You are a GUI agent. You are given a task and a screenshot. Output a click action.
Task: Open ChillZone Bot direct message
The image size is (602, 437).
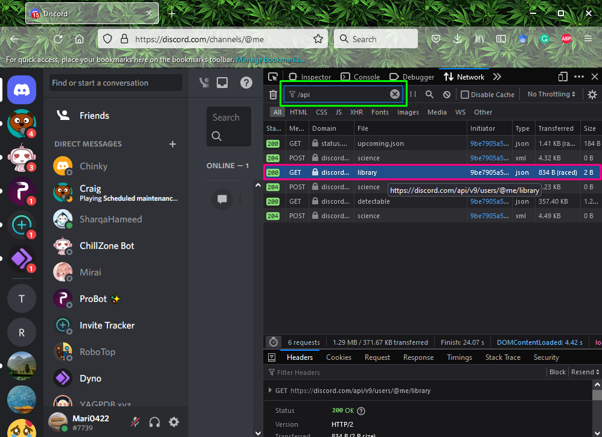(116, 246)
